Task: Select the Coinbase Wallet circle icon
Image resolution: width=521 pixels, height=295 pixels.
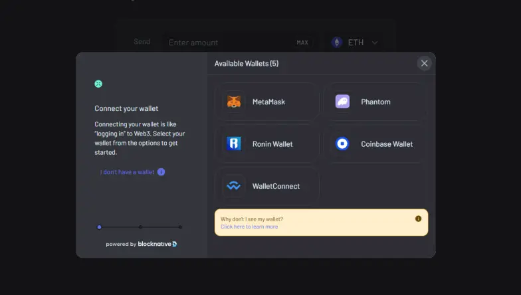Action: pyautogui.click(x=342, y=144)
